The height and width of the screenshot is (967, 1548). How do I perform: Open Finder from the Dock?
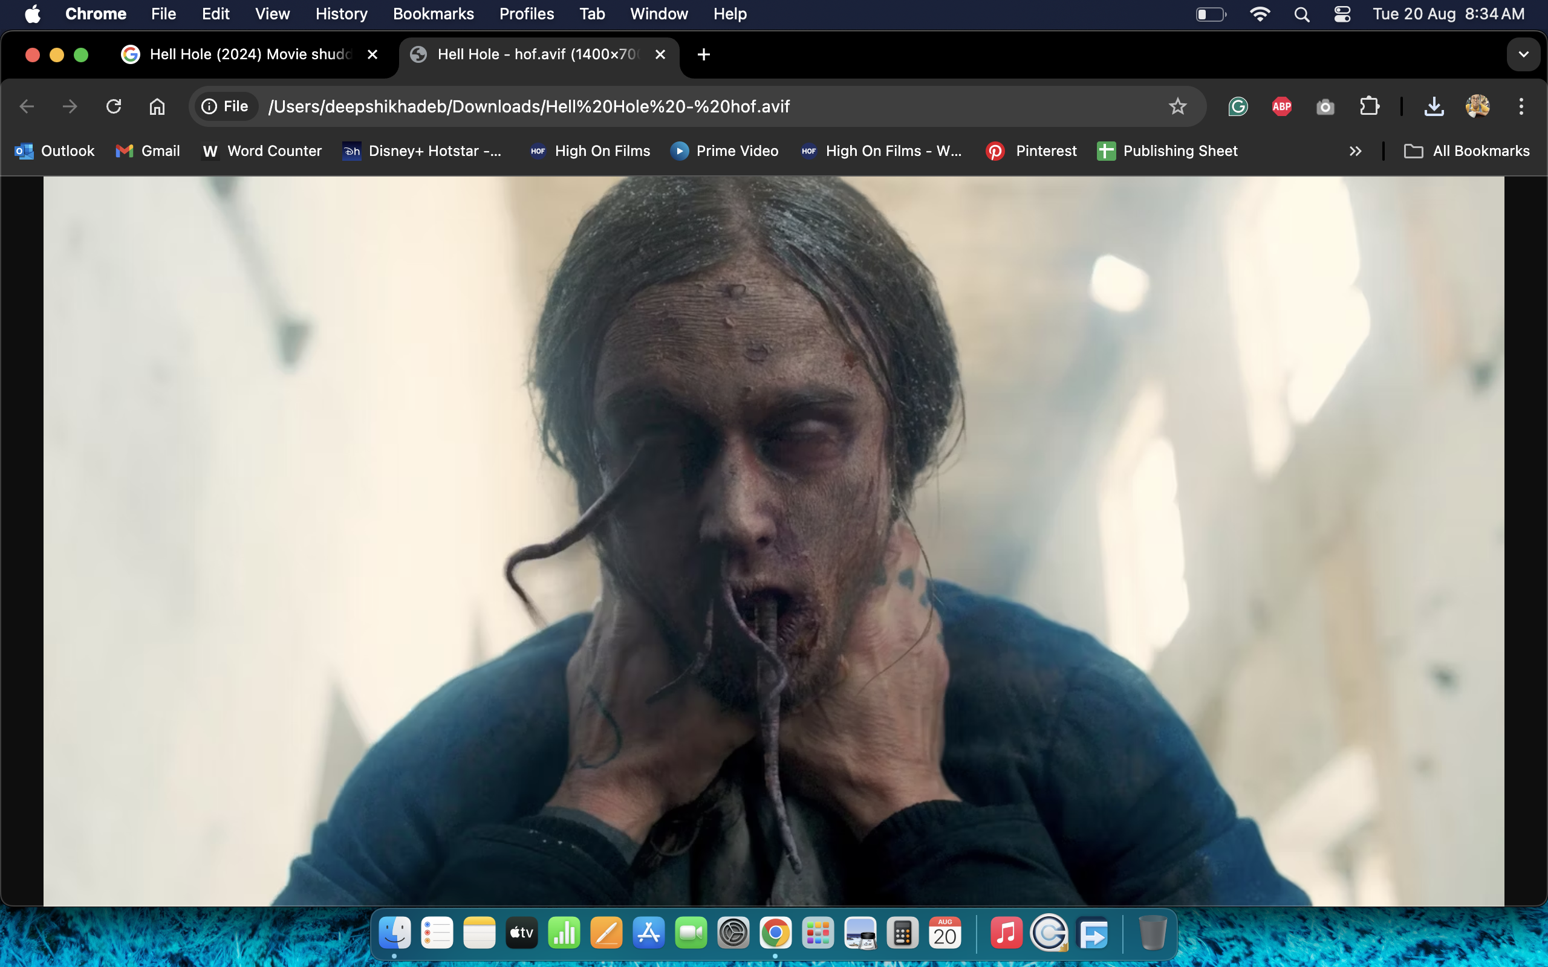pyautogui.click(x=395, y=934)
